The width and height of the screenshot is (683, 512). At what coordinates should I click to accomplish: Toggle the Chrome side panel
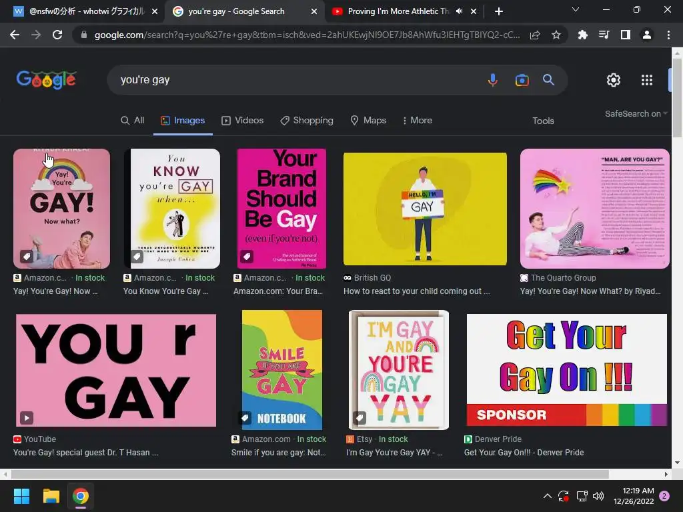(x=626, y=35)
